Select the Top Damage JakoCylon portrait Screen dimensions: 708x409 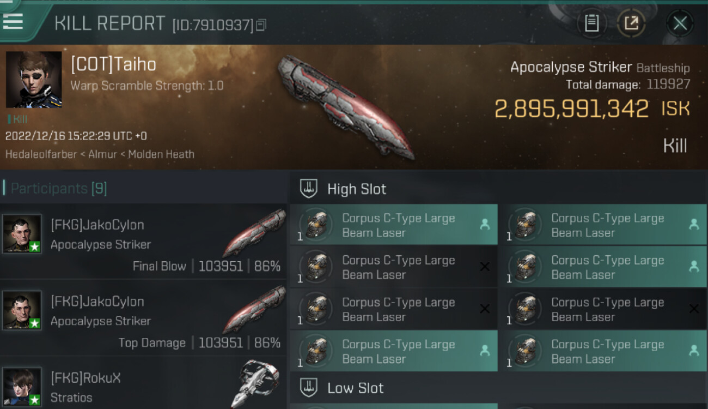click(22, 310)
